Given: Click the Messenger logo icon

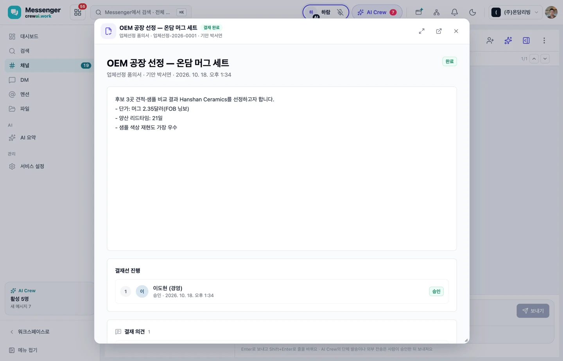Looking at the screenshot, I should click(x=14, y=12).
